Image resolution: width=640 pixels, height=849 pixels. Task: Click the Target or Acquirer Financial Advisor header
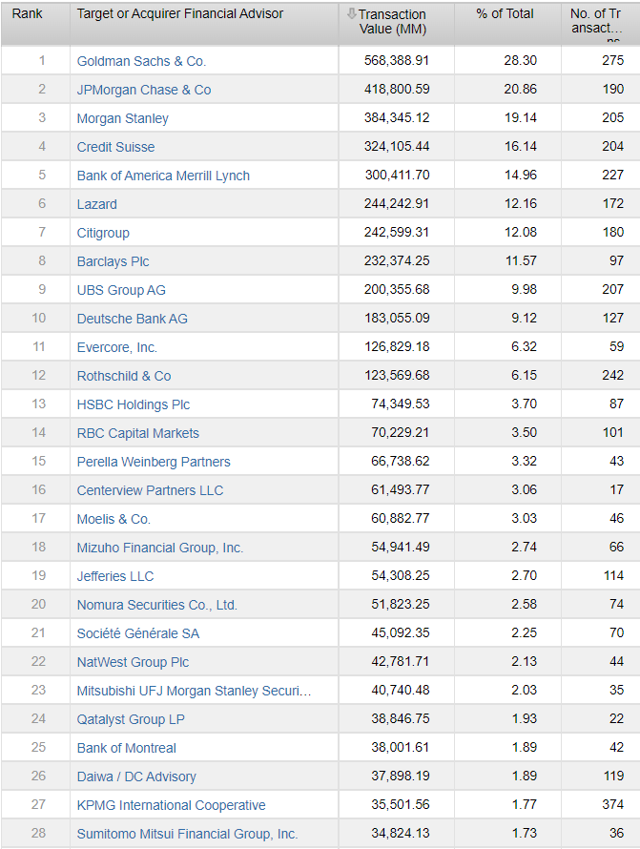(180, 14)
